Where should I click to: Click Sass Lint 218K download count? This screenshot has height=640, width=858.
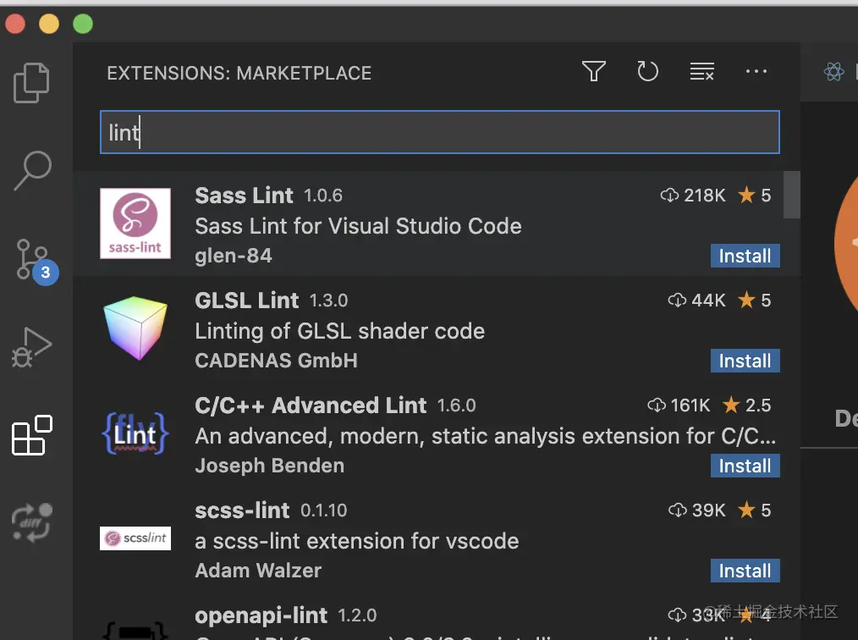(x=693, y=196)
